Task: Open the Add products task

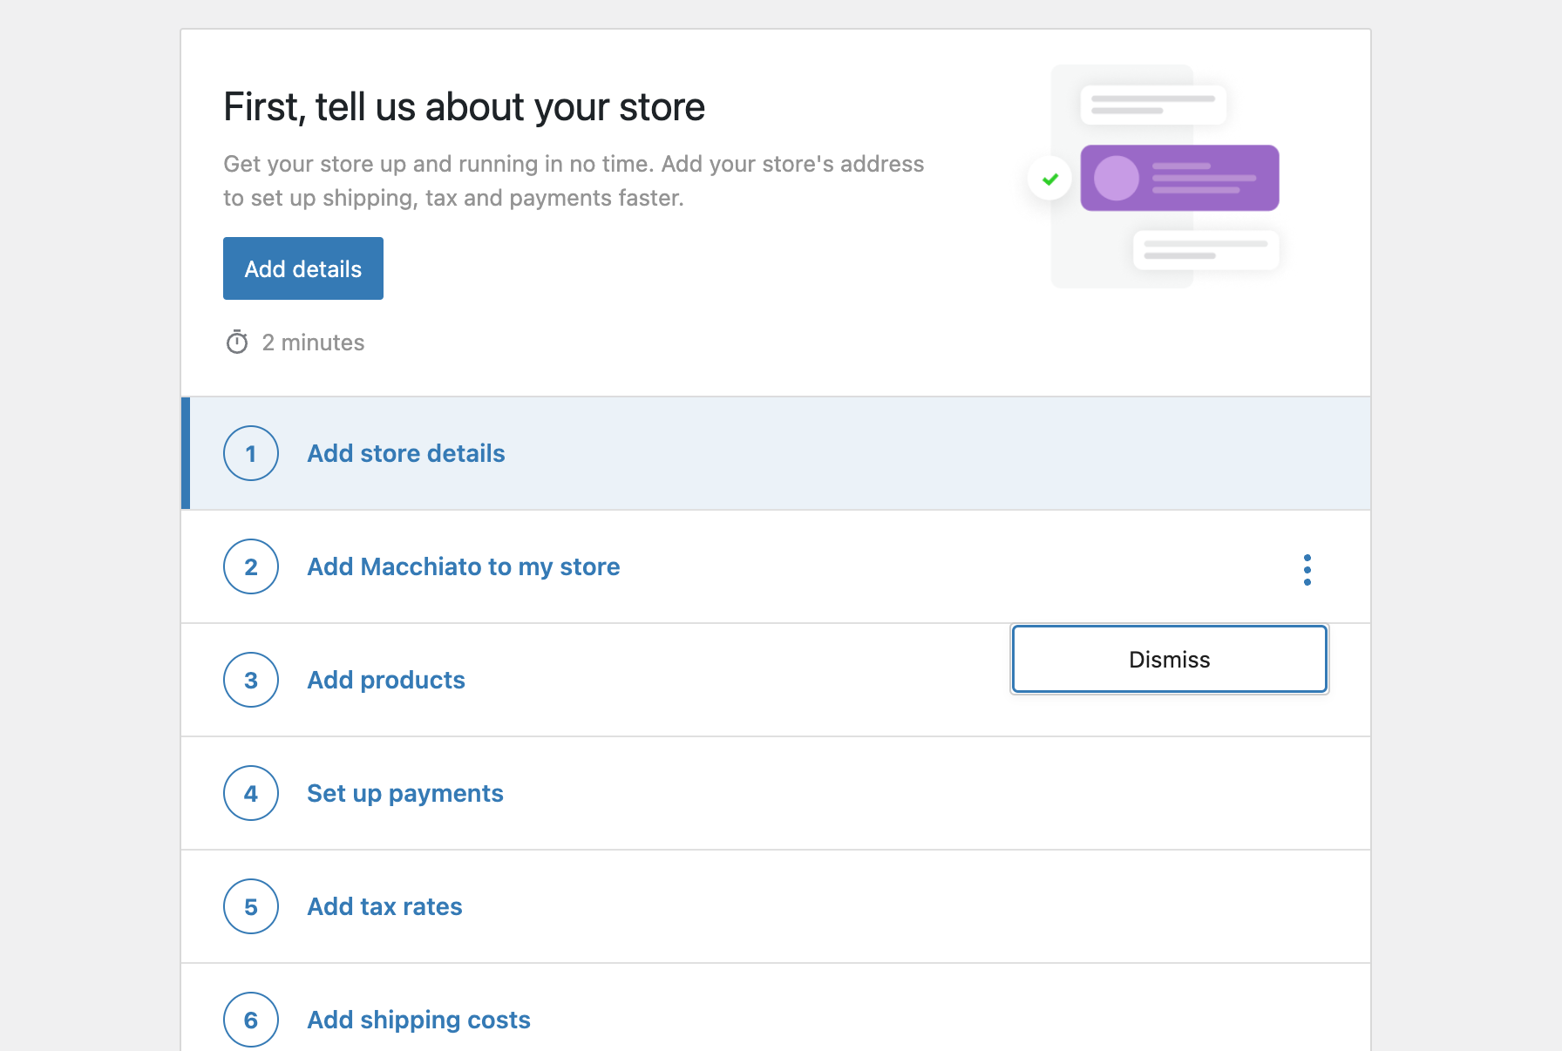Action: click(x=776, y=680)
